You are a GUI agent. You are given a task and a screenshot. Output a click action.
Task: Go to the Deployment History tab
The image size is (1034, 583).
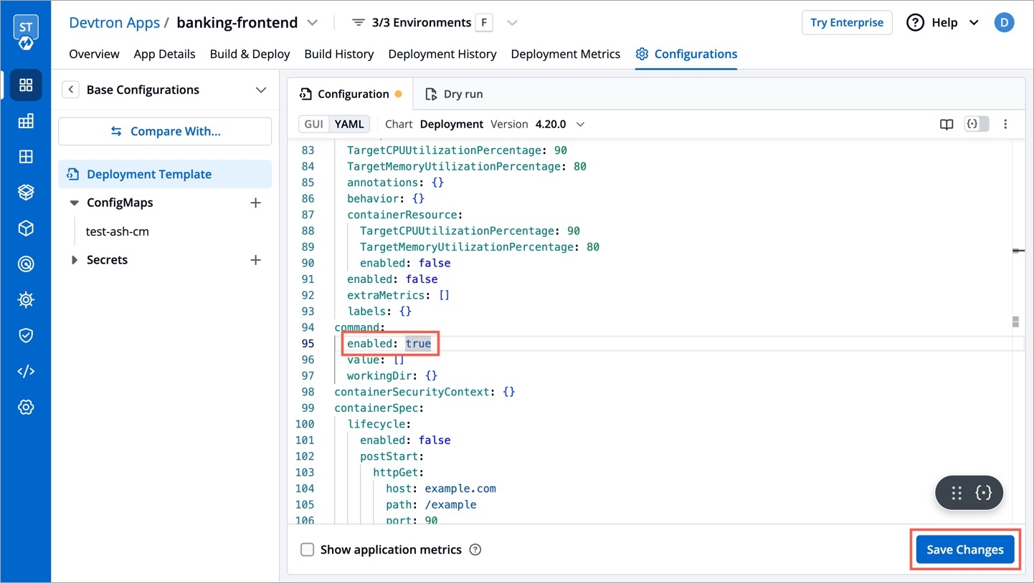click(442, 54)
